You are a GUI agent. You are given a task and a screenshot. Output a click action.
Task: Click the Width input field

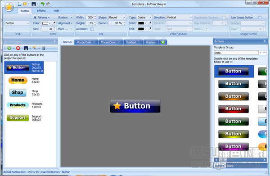(90, 18)
